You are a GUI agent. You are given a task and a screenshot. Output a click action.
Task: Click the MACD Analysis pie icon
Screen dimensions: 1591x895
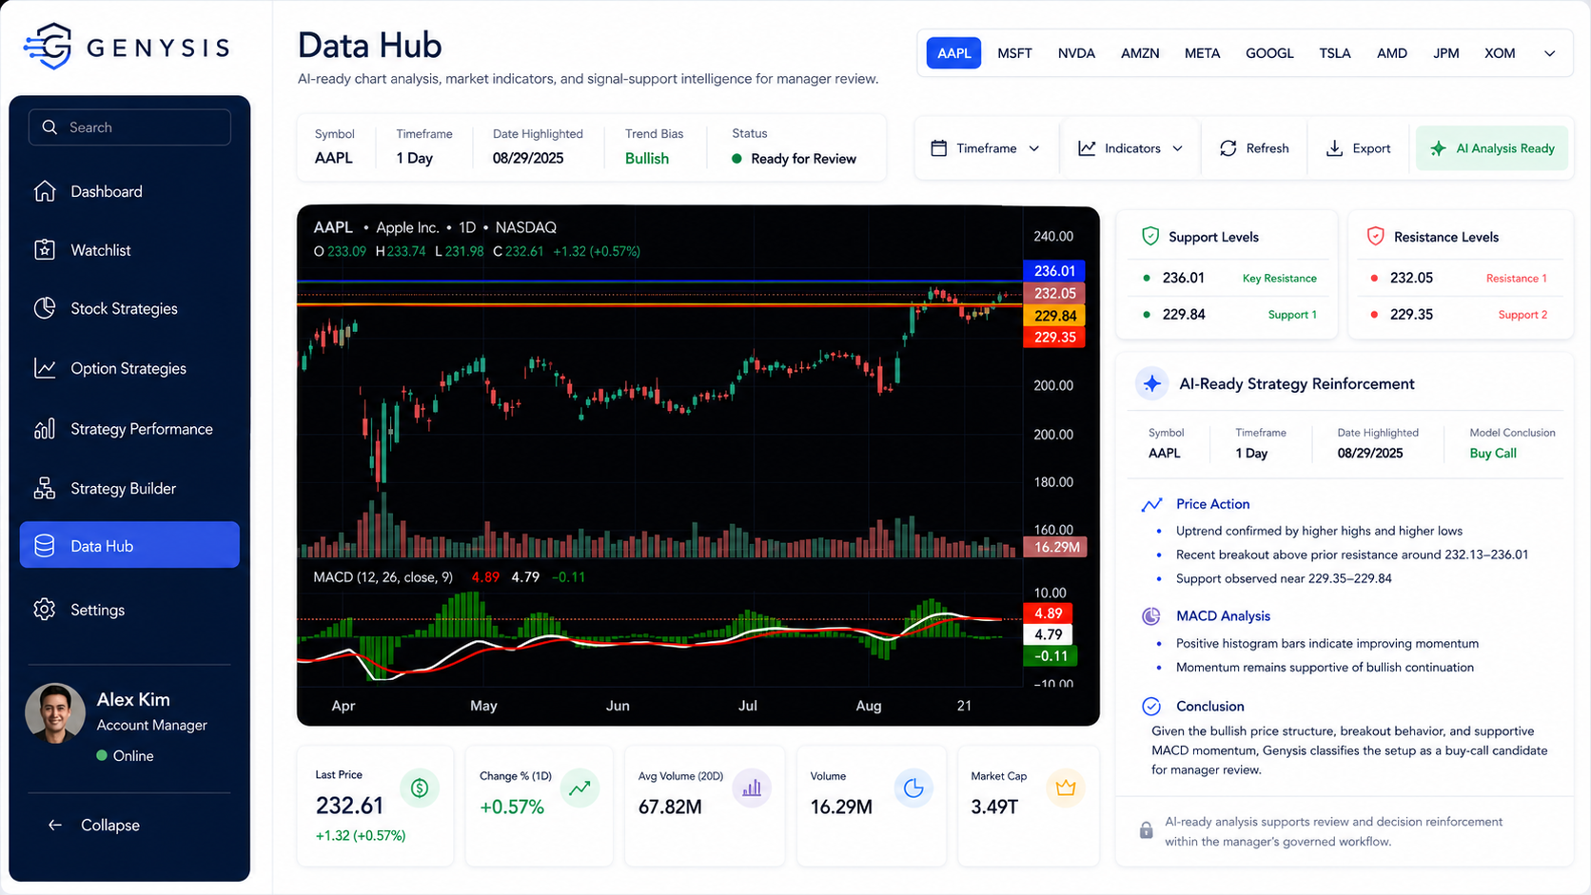point(1151,616)
